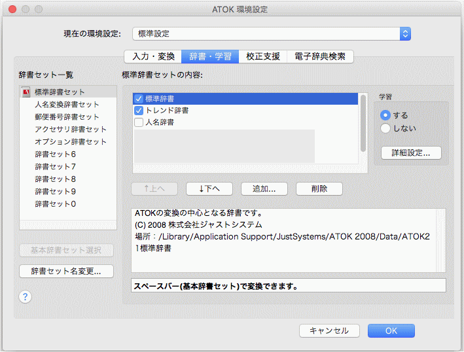Screen dimensions: 464x352
Task: Uncheck the トレンド辞書 checkbox
Action: coord(139,111)
